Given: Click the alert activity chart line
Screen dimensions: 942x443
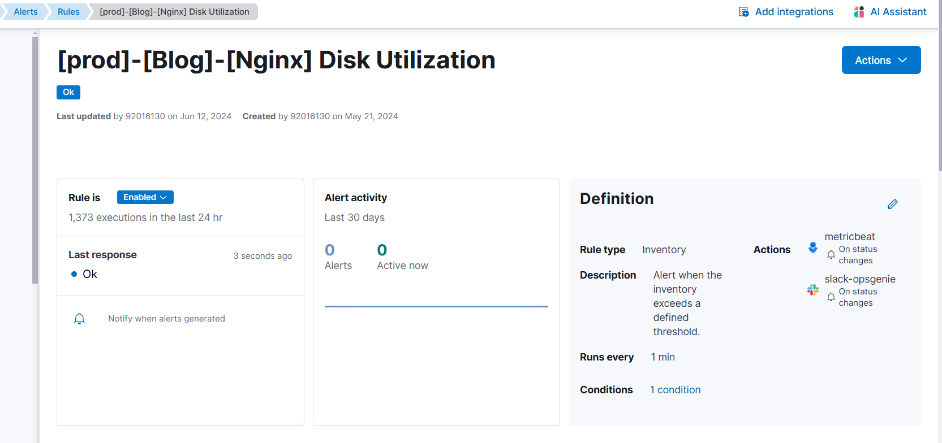Looking at the screenshot, I should [x=436, y=306].
